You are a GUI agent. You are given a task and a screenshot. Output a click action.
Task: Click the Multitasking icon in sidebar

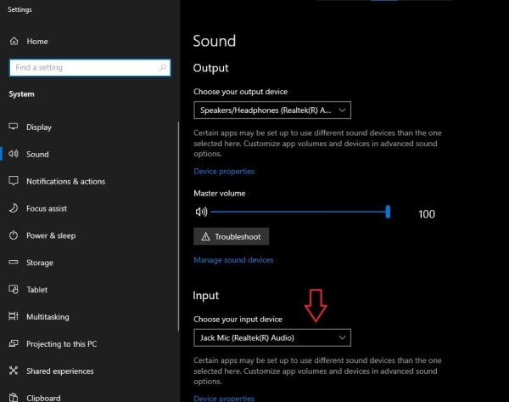pyautogui.click(x=14, y=316)
